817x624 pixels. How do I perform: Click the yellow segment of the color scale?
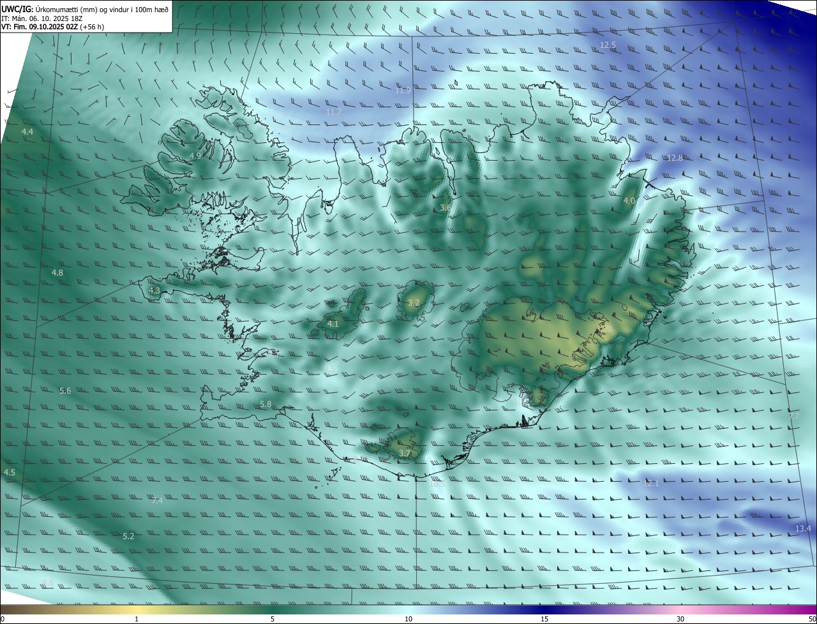[137, 609]
